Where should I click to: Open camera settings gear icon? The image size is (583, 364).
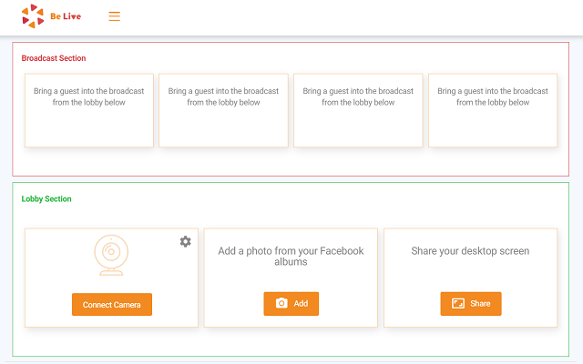[x=186, y=241]
